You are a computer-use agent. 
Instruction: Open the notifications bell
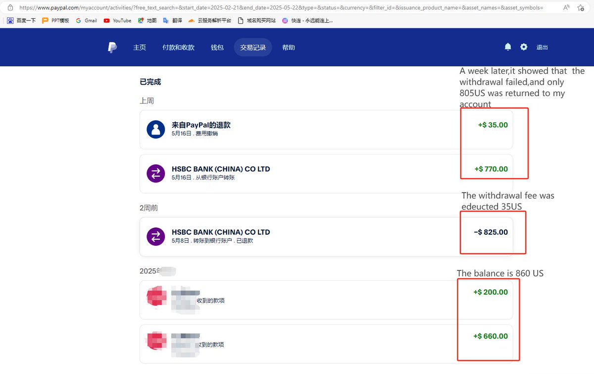coord(508,47)
